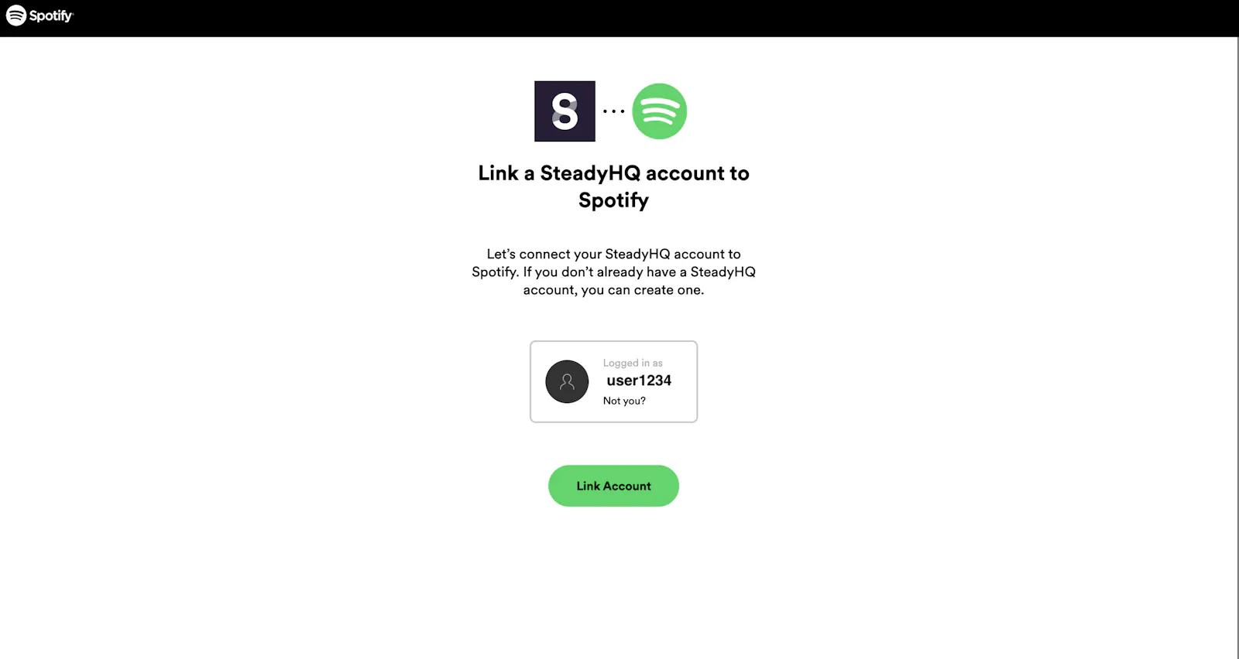Viewport: 1239px width, 659px height.
Task: Click the heading line "Link a SteadyHQ account to"
Action: pyautogui.click(x=613, y=173)
